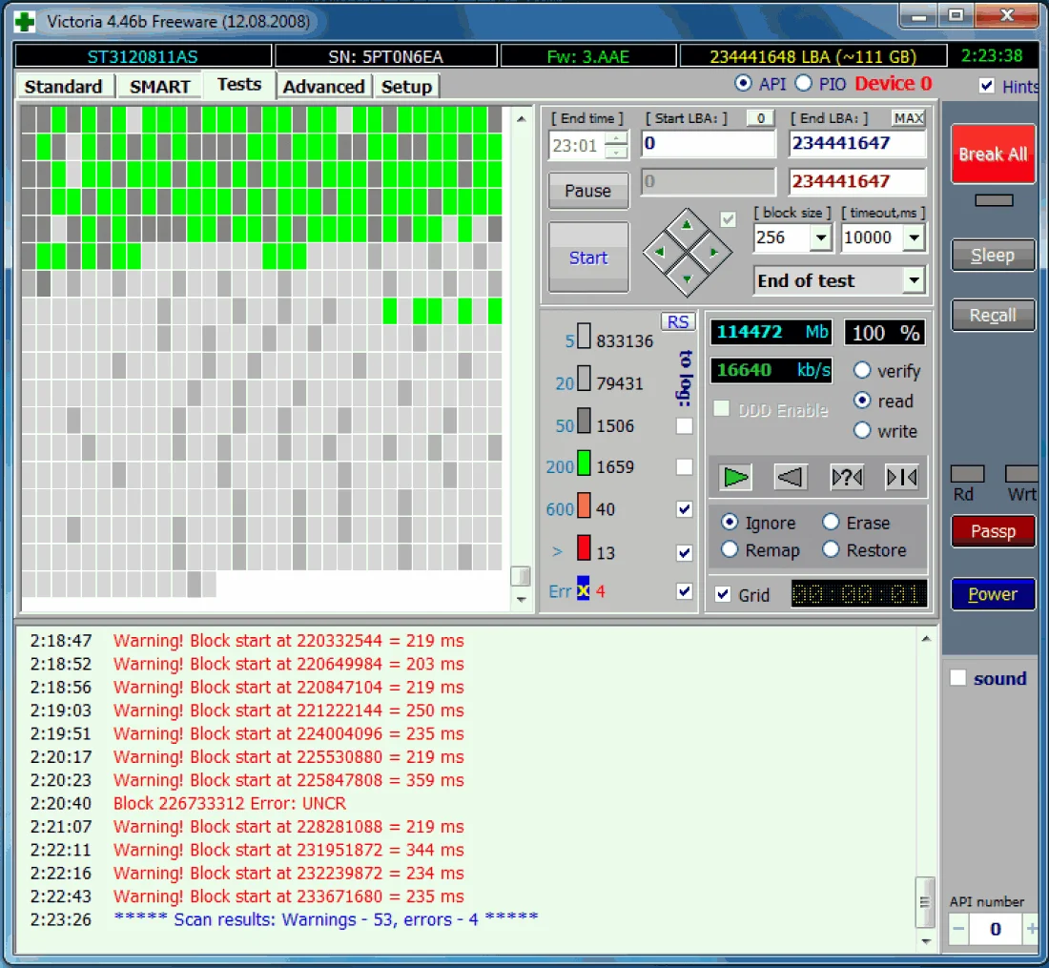
Task: Click the Start scan button
Action: 588,257
